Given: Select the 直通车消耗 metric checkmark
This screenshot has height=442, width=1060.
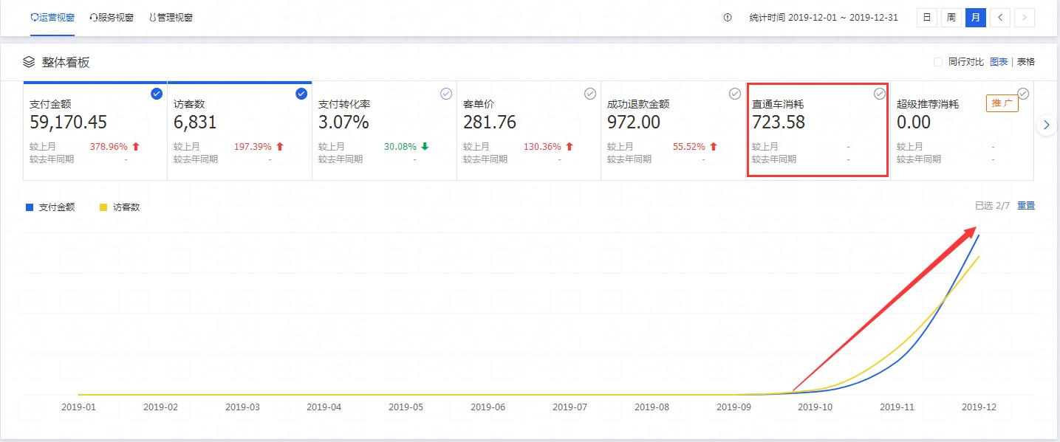Looking at the screenshot, I should (x=879, y=94).
